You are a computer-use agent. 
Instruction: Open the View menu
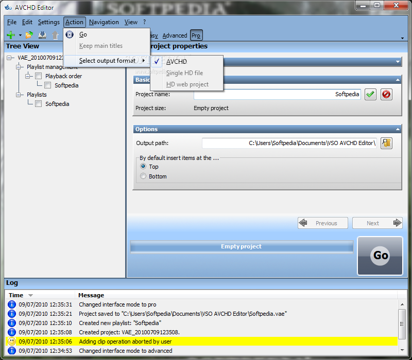(131, 22)
